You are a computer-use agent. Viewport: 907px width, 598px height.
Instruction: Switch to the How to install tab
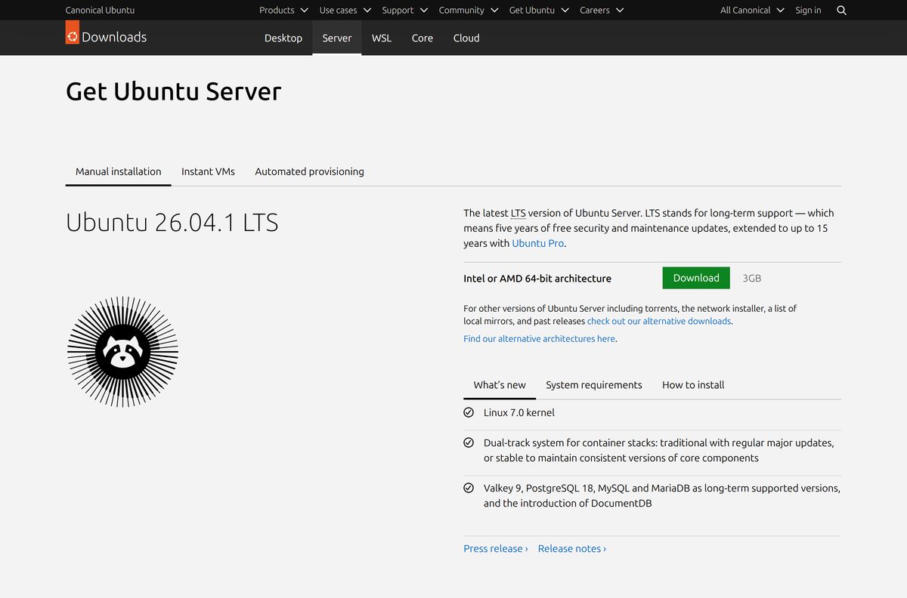click(x=693, y=385)
